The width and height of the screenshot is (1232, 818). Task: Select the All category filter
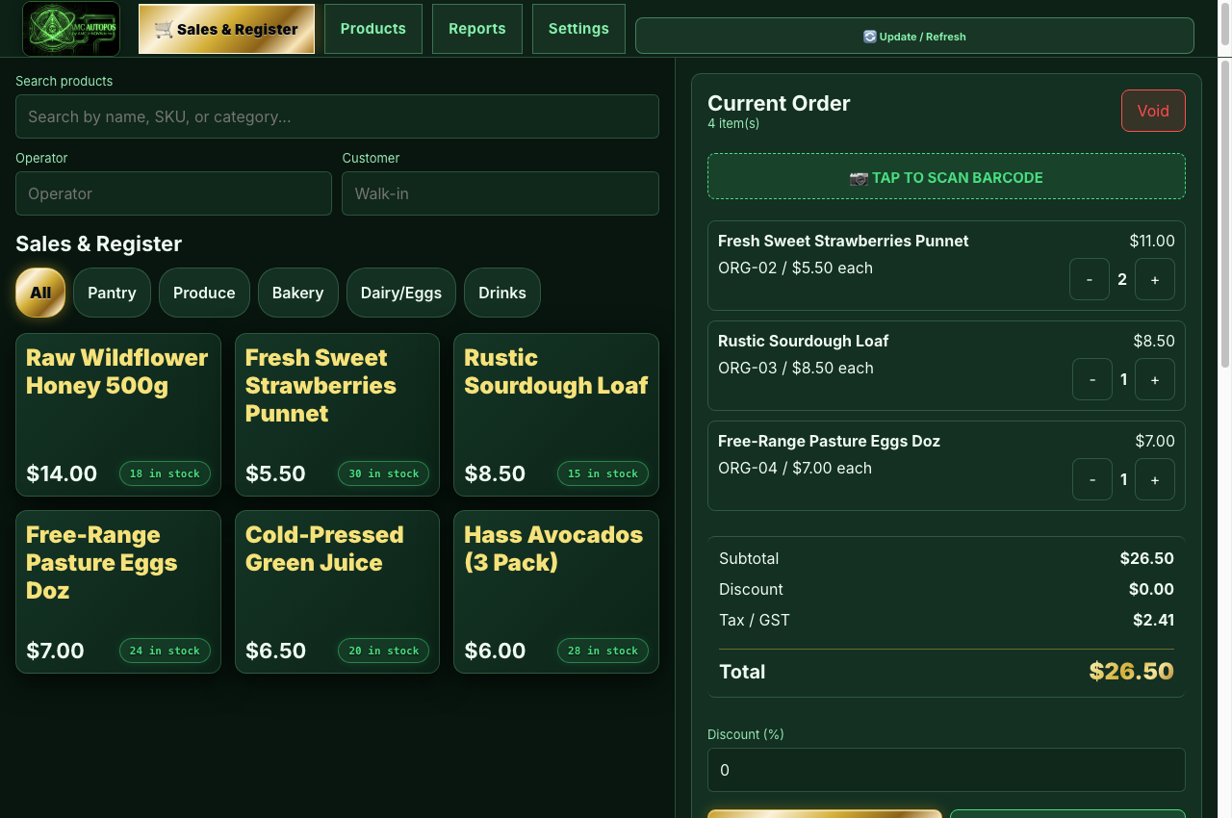[40, 293]
